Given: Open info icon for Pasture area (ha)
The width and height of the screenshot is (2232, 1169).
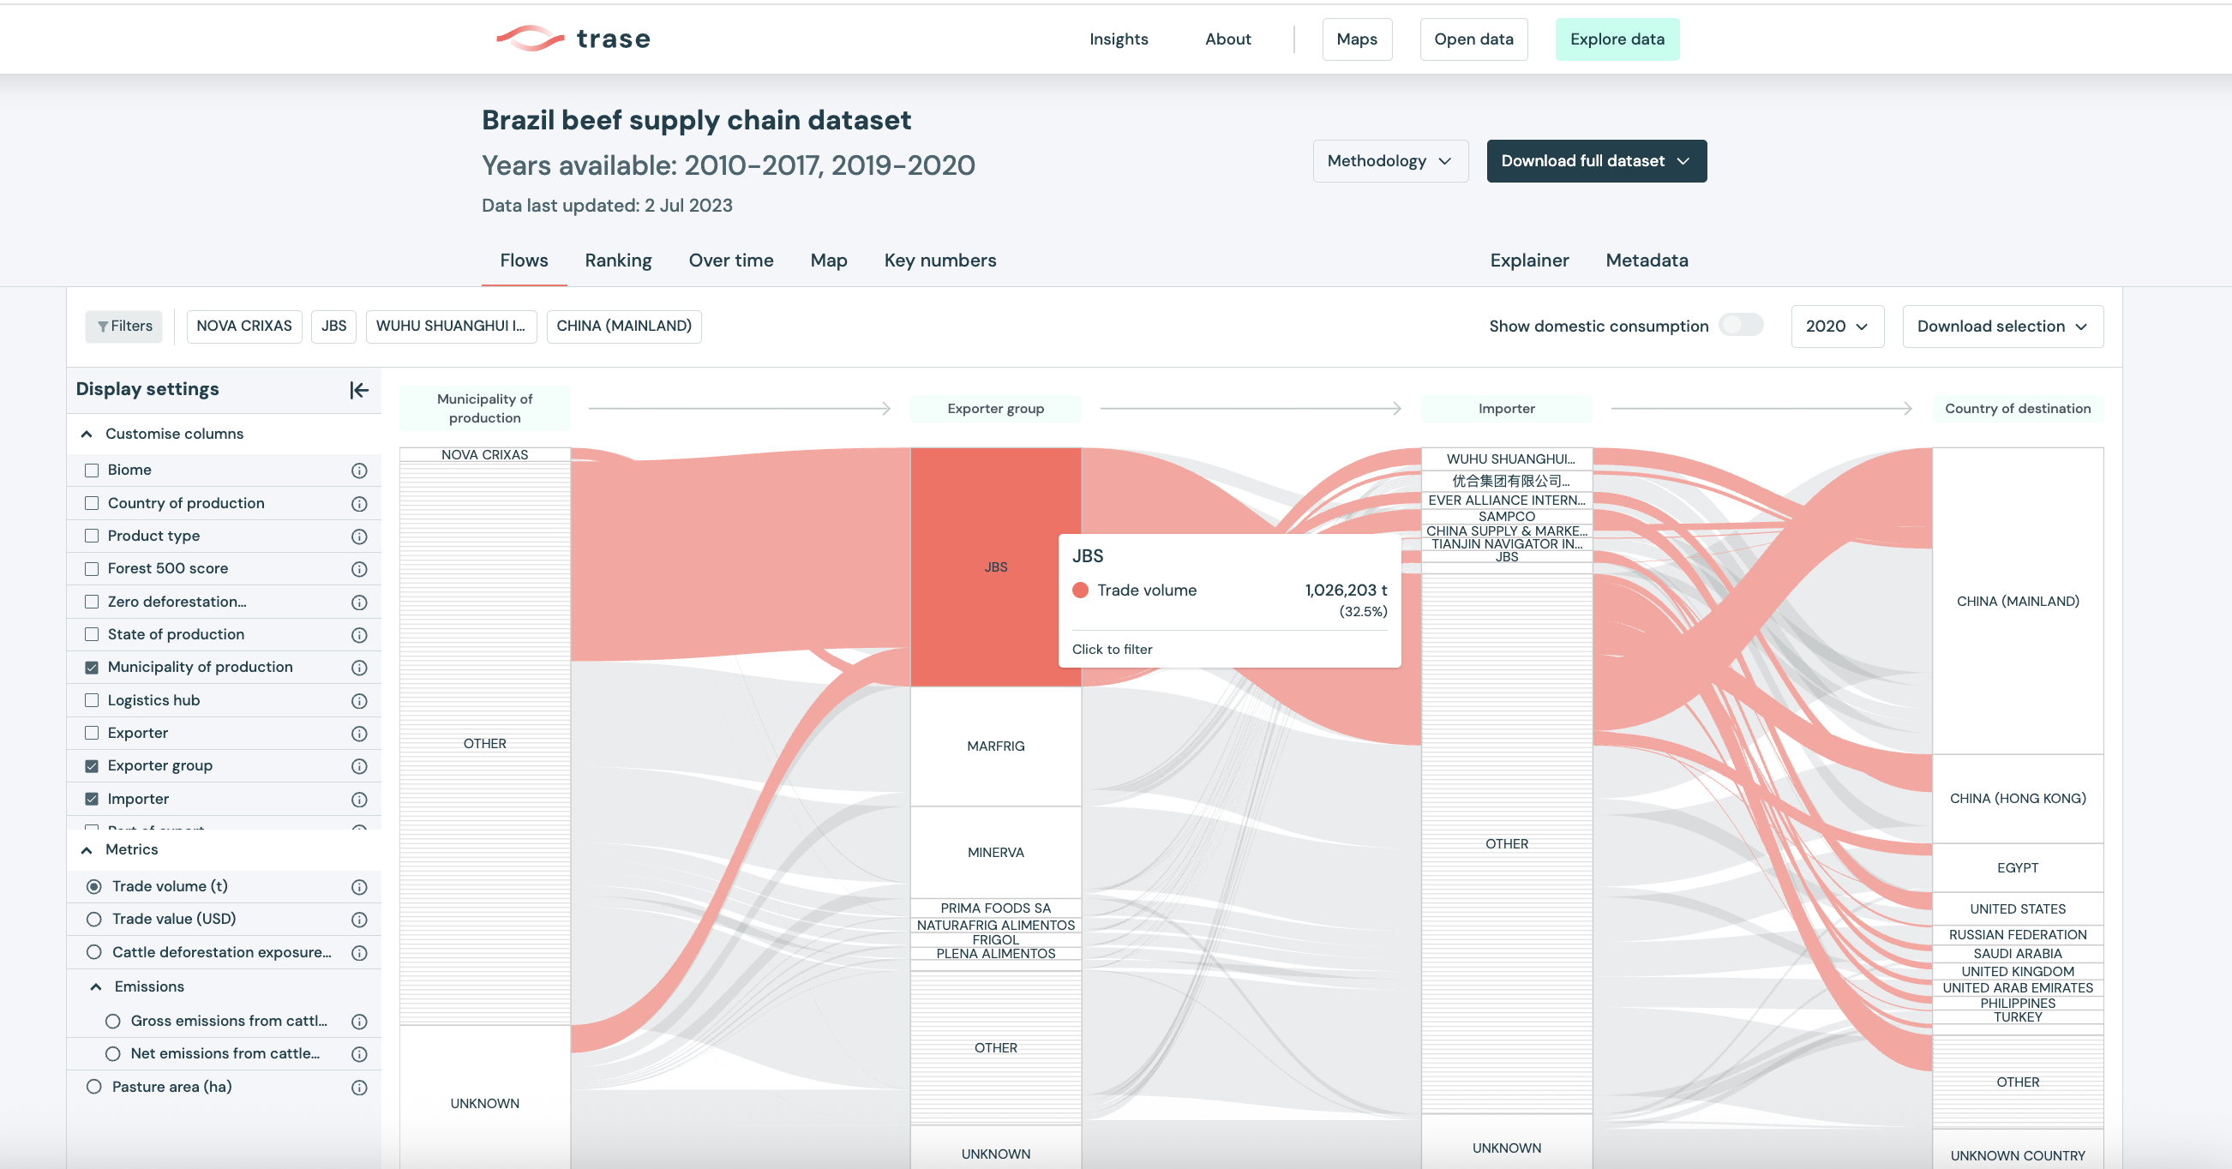Looking at the screenshot, I should [x=358, y=1088].
